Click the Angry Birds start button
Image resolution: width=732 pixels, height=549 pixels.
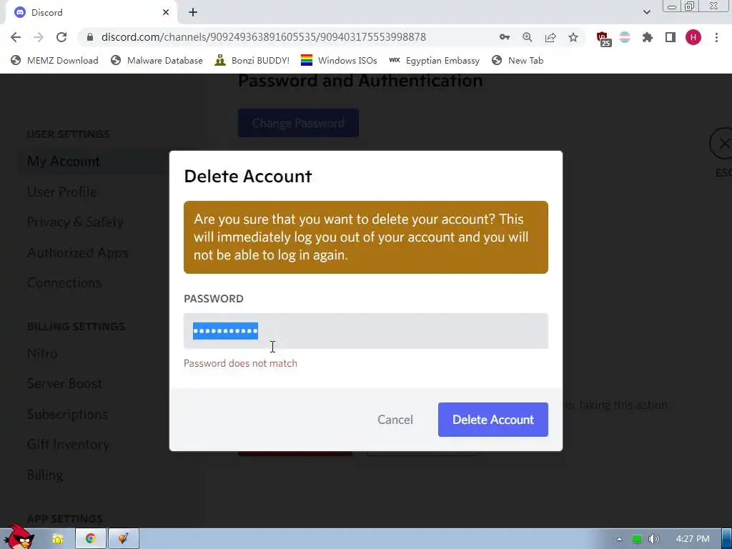coord(19,537)
